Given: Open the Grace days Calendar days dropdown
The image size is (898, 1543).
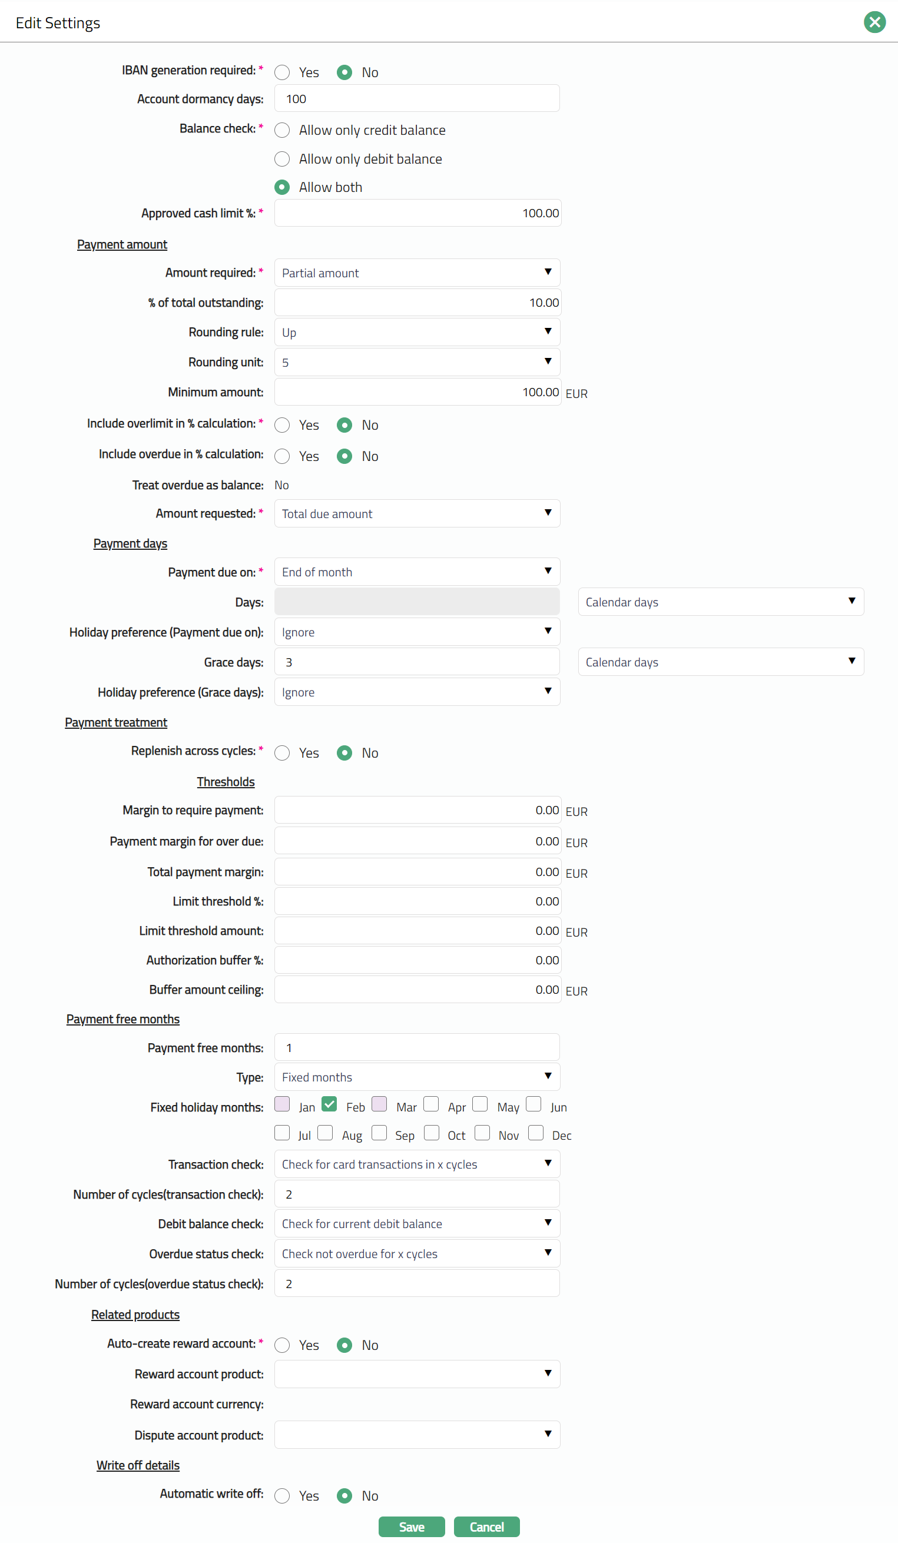Looking at the screenshot, I should point(720,662).
